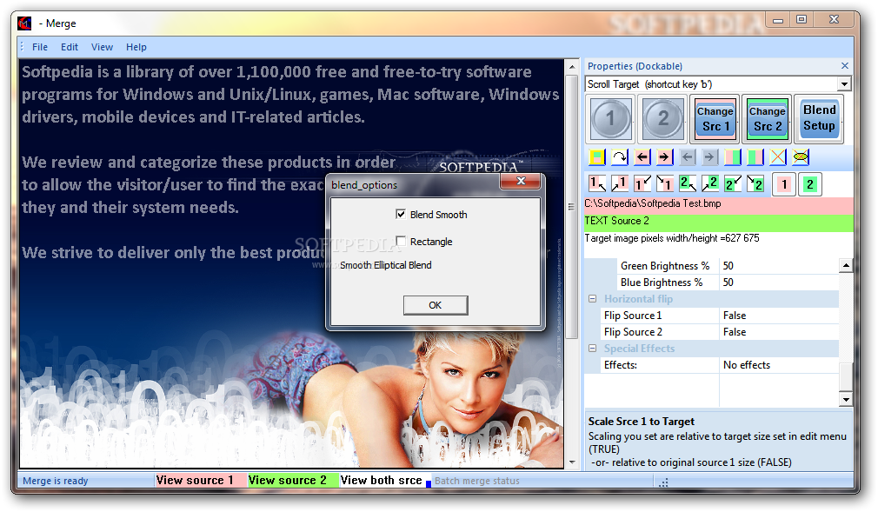Click the crossed-out ellipse blend icon
This screenshot has height=512, width=878.
[801, 157]
